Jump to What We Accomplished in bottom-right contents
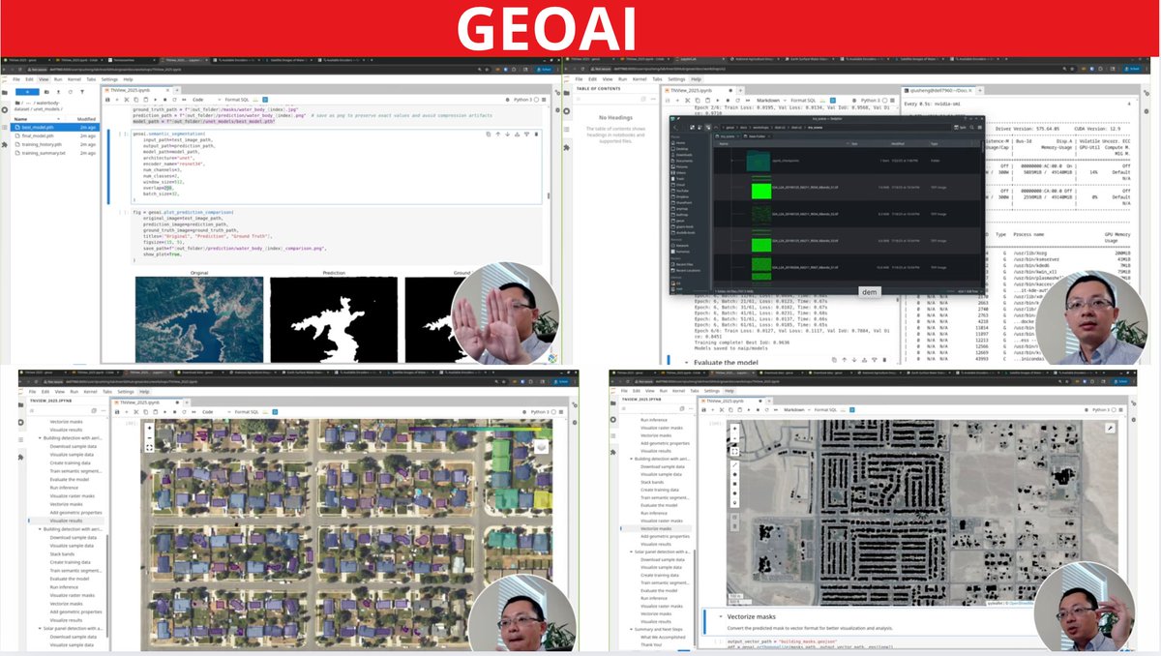Image resolution: width=1161 pixels, height=656 pixels. 663,637
